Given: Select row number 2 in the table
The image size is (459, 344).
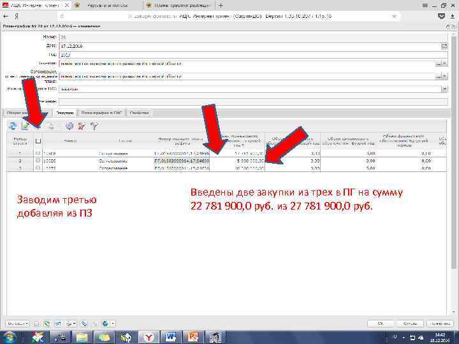Looking at the screenshot, I should (20, 161).
